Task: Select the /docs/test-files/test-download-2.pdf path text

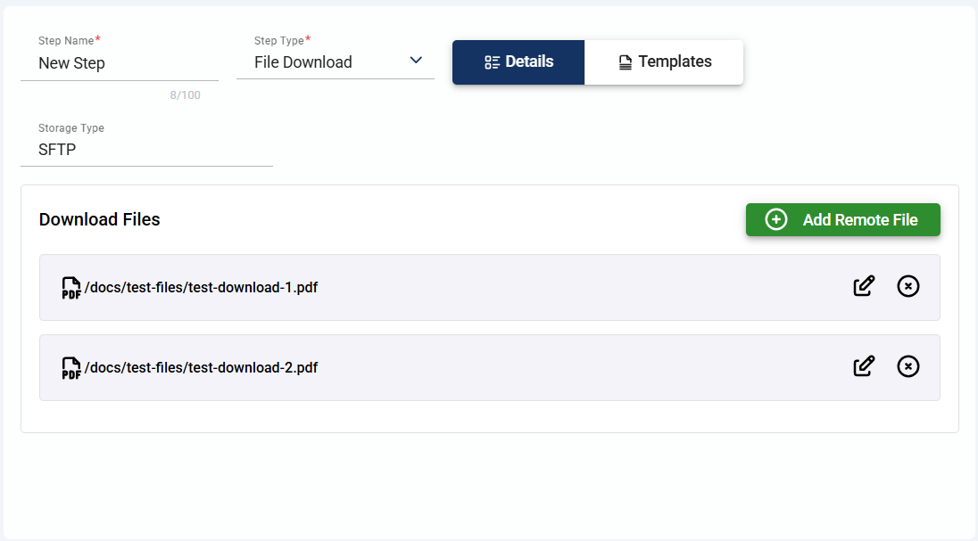Action: [201, 367]
